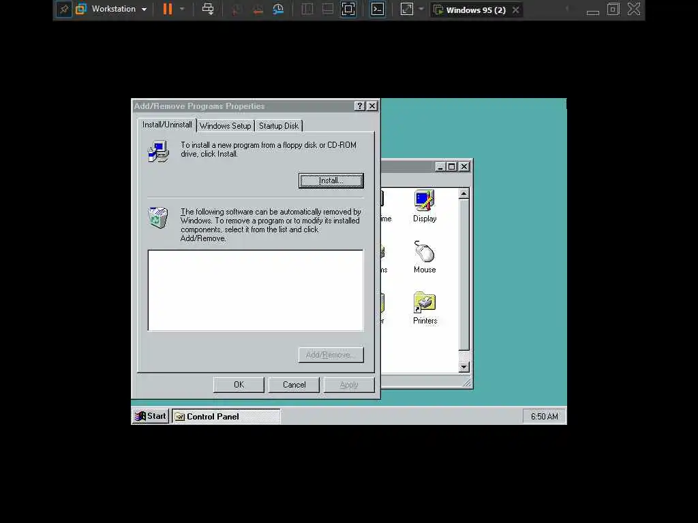Viewport: 698px width, 523px height.
Task: Click Cancel in Add/Remove Programs dialog
Action: (294, 385)
